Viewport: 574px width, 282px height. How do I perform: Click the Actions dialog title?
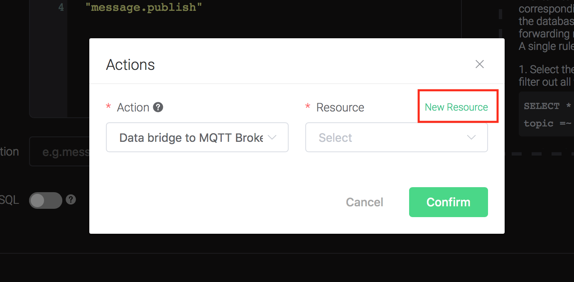click(130, 65)
